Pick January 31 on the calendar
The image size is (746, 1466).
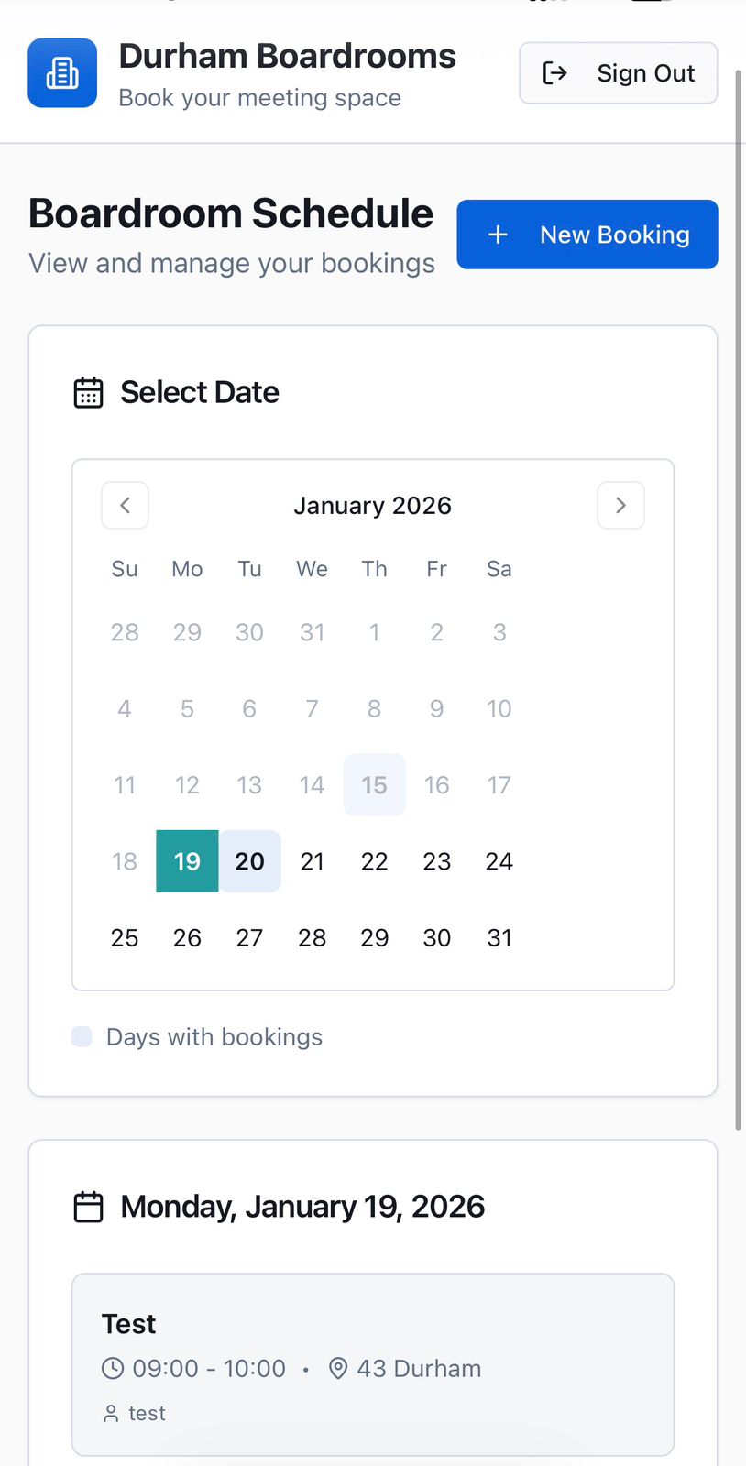(x=499, y=937)
